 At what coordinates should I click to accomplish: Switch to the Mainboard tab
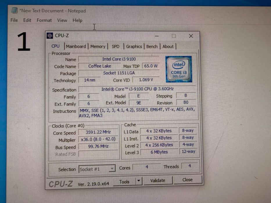pos(76,46)
